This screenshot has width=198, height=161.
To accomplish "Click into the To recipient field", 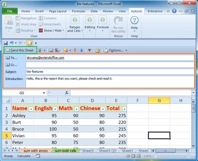I will coord(110,58).
